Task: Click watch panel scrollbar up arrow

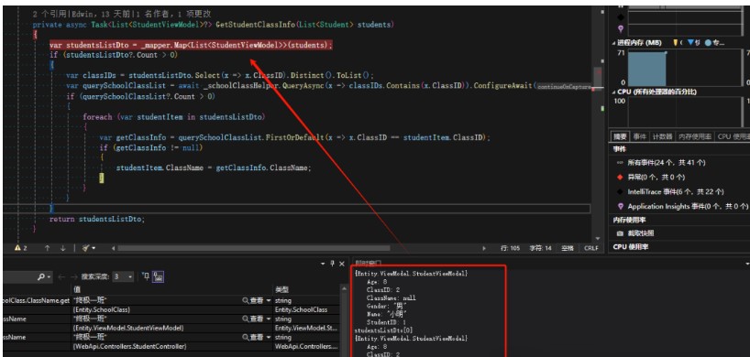Action: [x=344, y=289]
